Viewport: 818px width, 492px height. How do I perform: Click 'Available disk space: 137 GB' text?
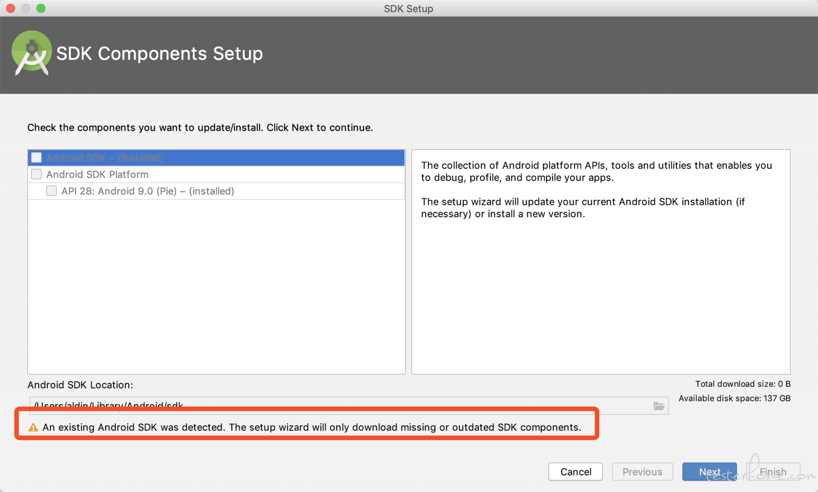click(734, 398)
